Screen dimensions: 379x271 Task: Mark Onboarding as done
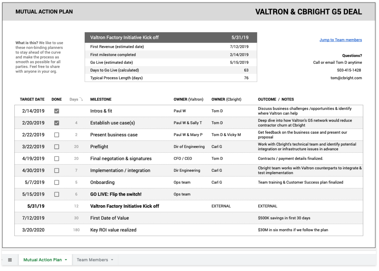(56, 182)
